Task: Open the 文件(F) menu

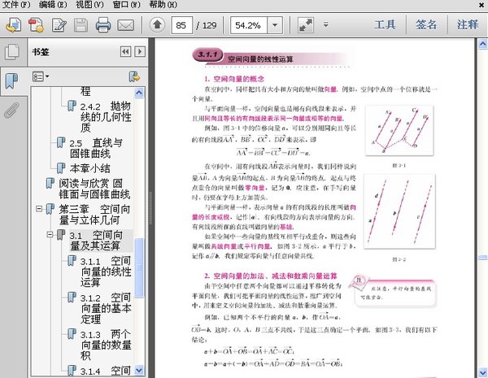Action: [x=18, y=5]
